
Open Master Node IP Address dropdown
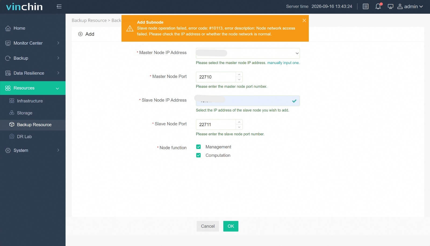(x=248, y=53)
